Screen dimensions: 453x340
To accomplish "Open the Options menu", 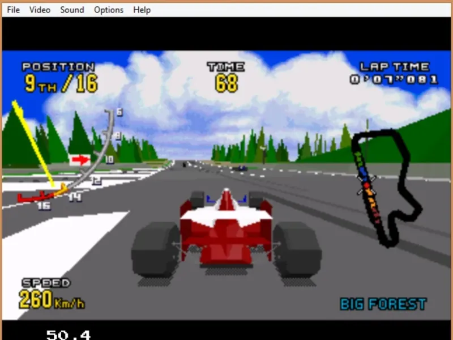I will (x=109, y=10).
